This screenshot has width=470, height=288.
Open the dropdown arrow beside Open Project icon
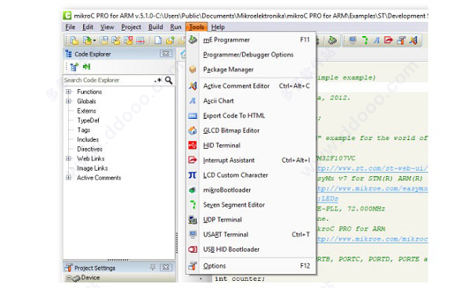click(x=95, y=41)
